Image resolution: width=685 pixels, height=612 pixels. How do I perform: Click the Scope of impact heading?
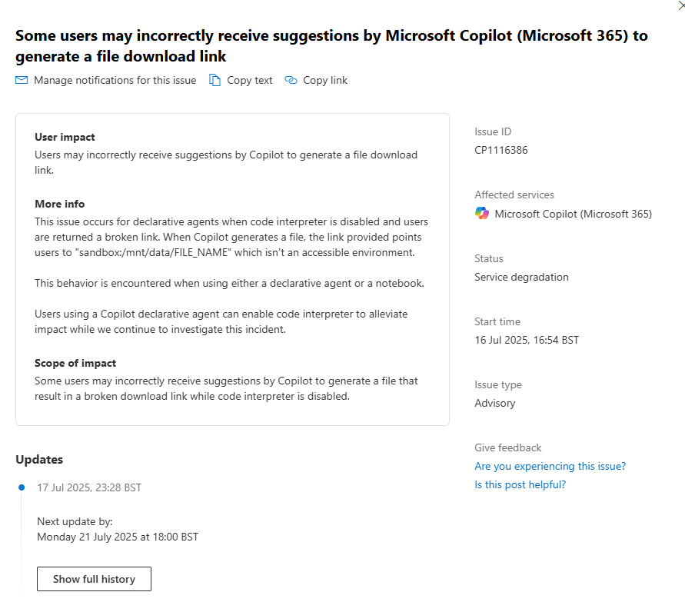tap(75, 363)
